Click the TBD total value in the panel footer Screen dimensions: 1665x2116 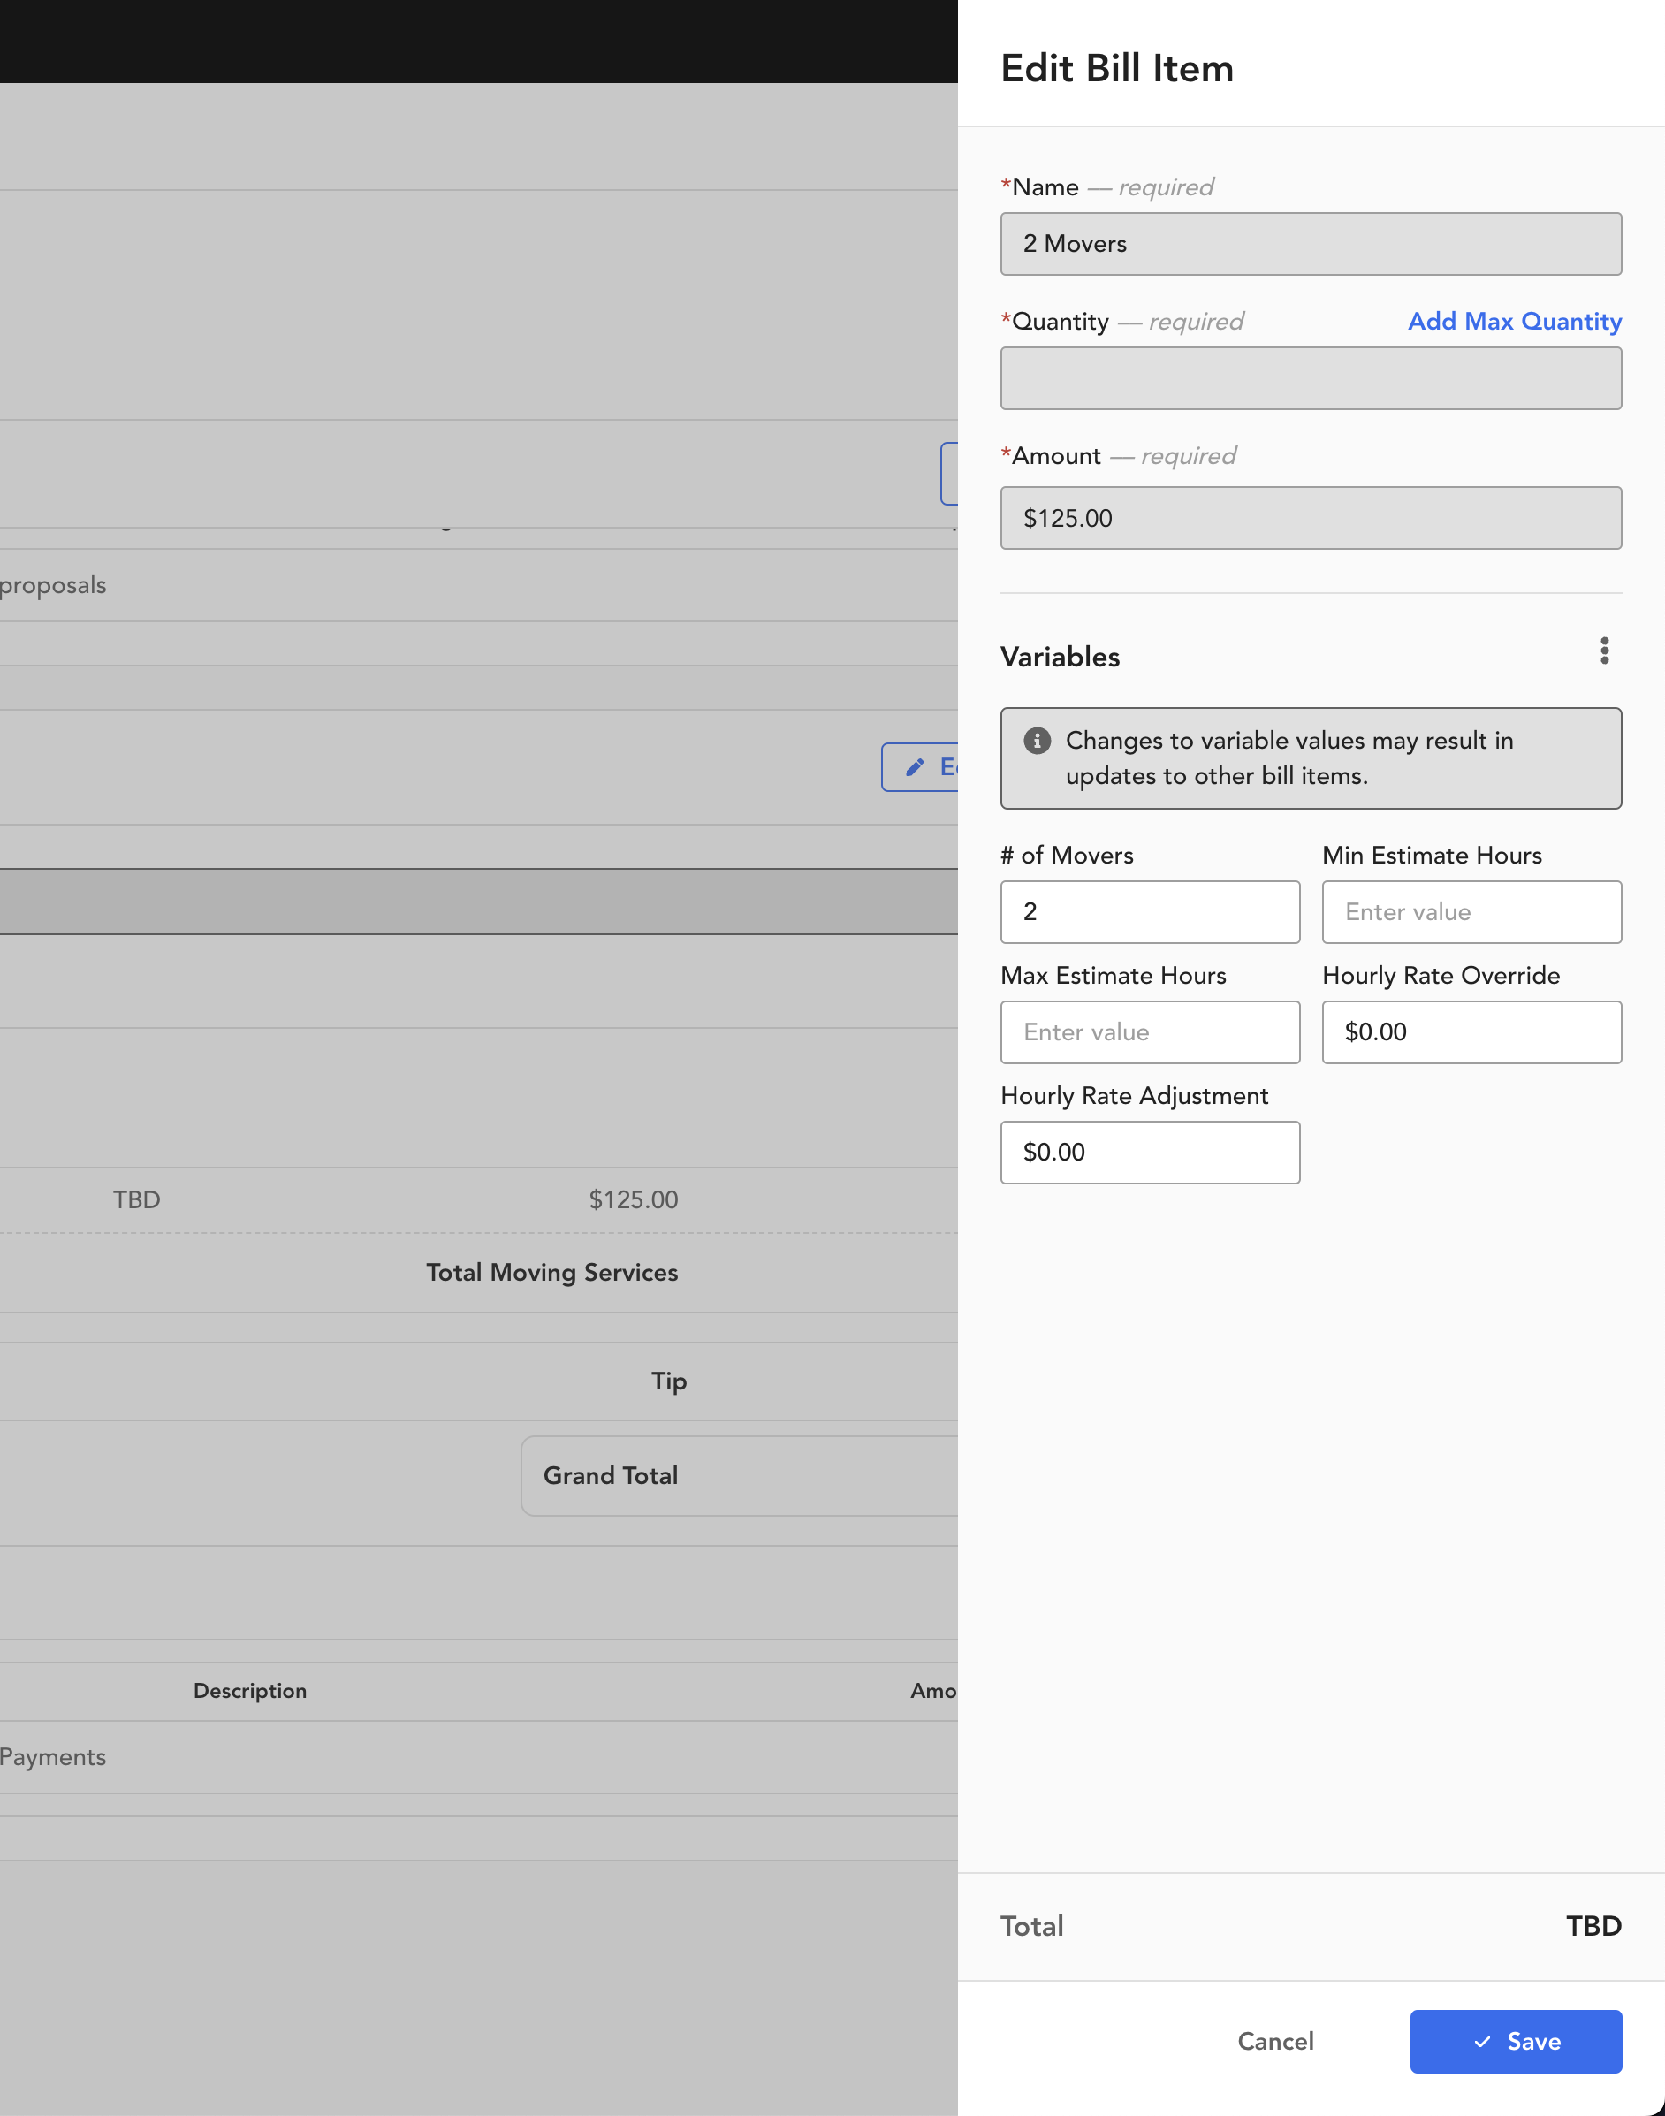1593,1926
